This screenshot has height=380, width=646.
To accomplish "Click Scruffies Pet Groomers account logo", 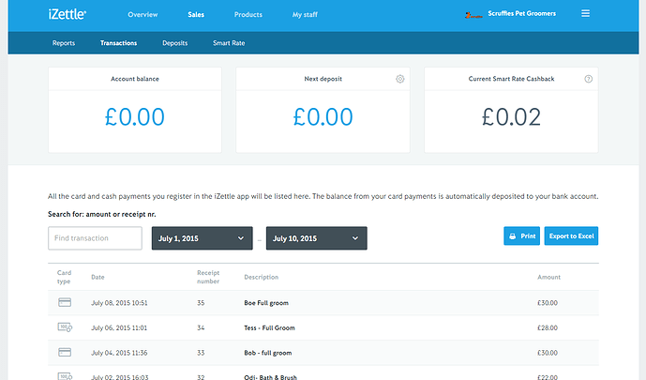I will 473,15.
